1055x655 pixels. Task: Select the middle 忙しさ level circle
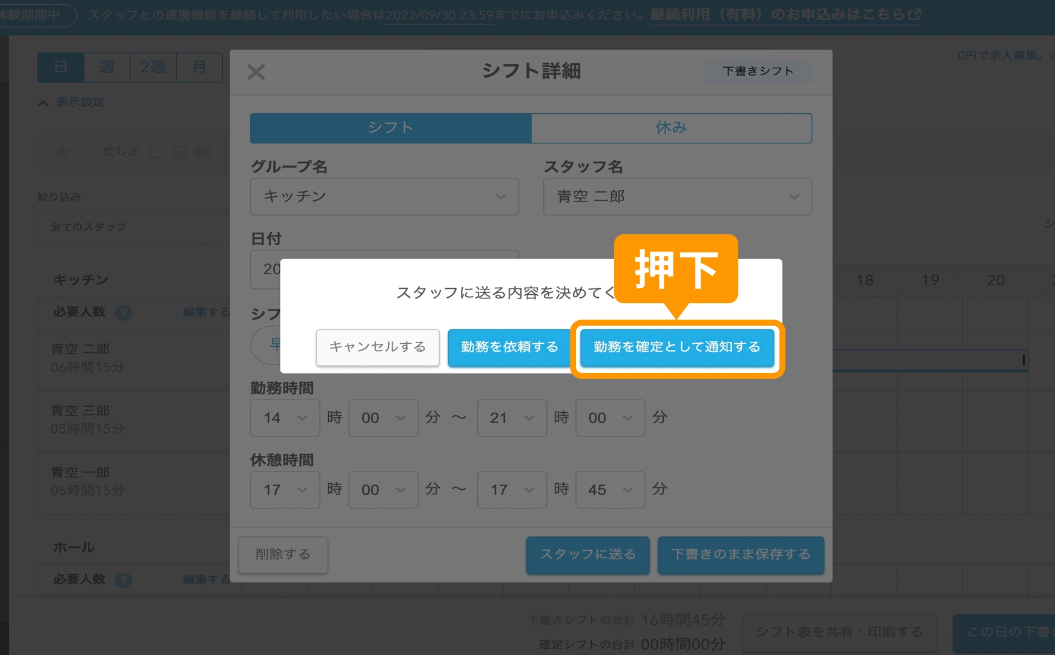(x=179, y=151)
